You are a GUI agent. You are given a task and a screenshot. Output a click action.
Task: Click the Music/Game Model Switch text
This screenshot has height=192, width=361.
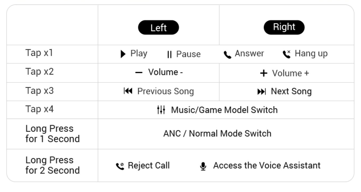coord(224,110)
